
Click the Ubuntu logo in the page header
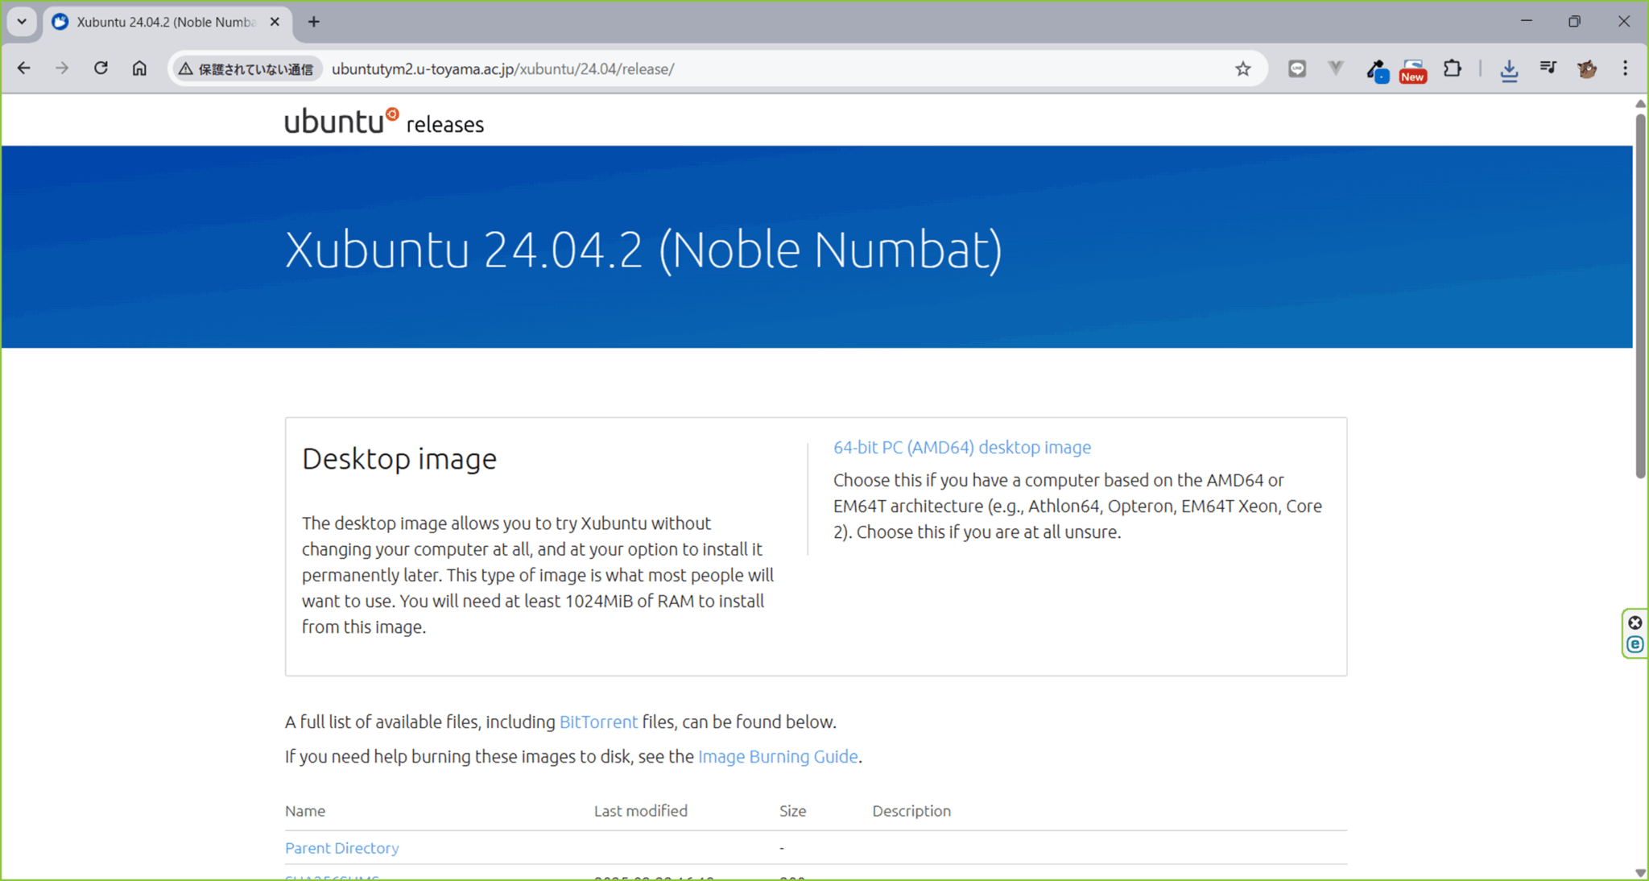(x=339, y=119)
